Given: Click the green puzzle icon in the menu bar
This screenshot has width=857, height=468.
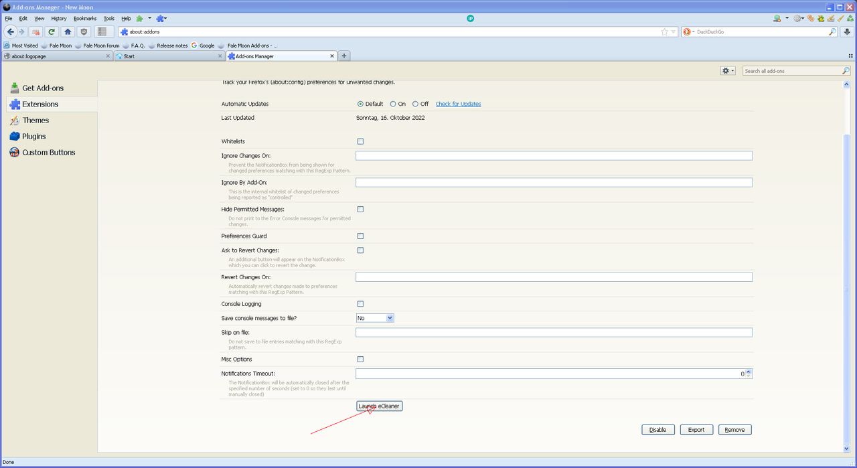Looking at the screenshot, I should point(140,19).
